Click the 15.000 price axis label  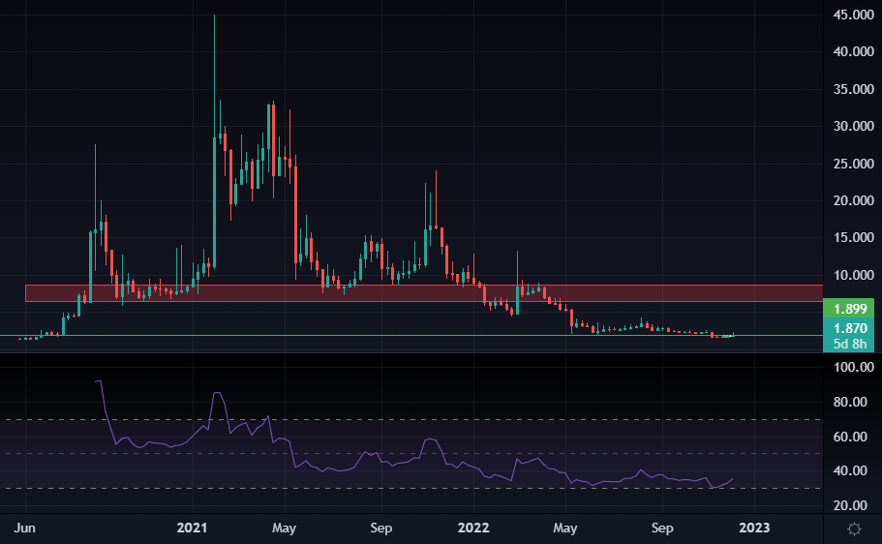pos(853,238)
